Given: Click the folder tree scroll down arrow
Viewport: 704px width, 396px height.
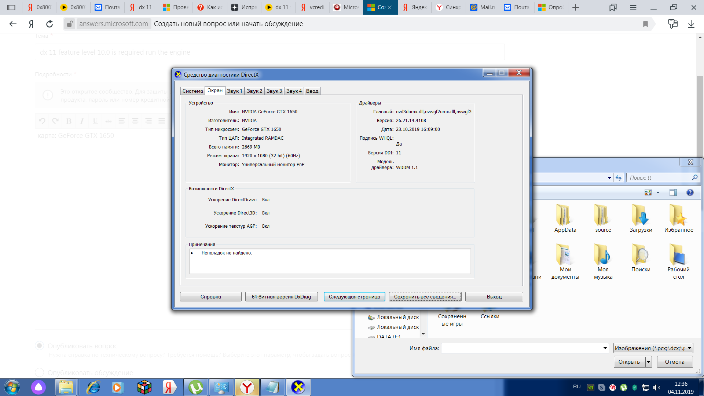Looking at the screenshot, I should [x=423, y=334].
